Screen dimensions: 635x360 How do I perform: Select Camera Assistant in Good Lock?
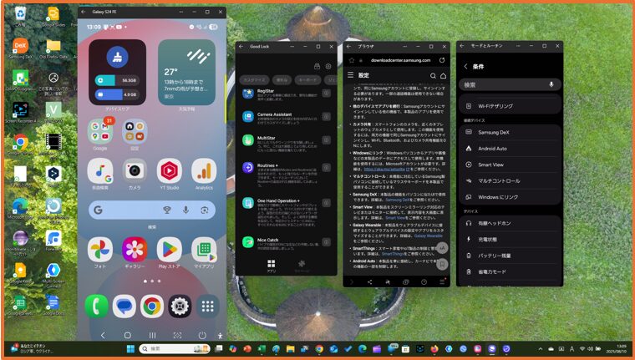tap(286, 117)
